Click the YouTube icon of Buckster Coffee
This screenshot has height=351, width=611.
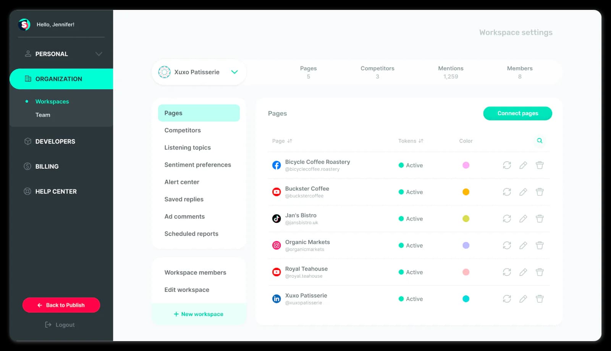pos(276,192)
